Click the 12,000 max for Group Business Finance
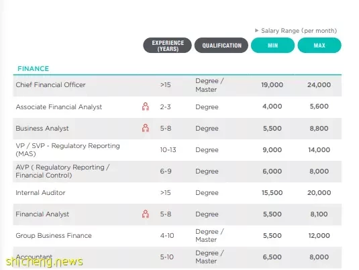 click(x=319, y=235)
